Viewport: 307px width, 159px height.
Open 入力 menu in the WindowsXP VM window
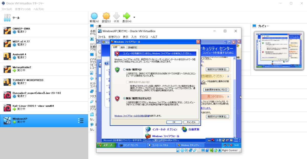point(134,37)
